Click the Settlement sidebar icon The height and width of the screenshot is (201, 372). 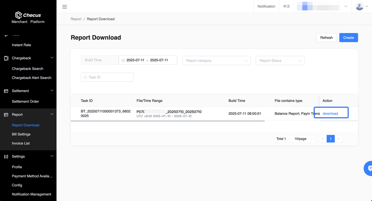6,91
